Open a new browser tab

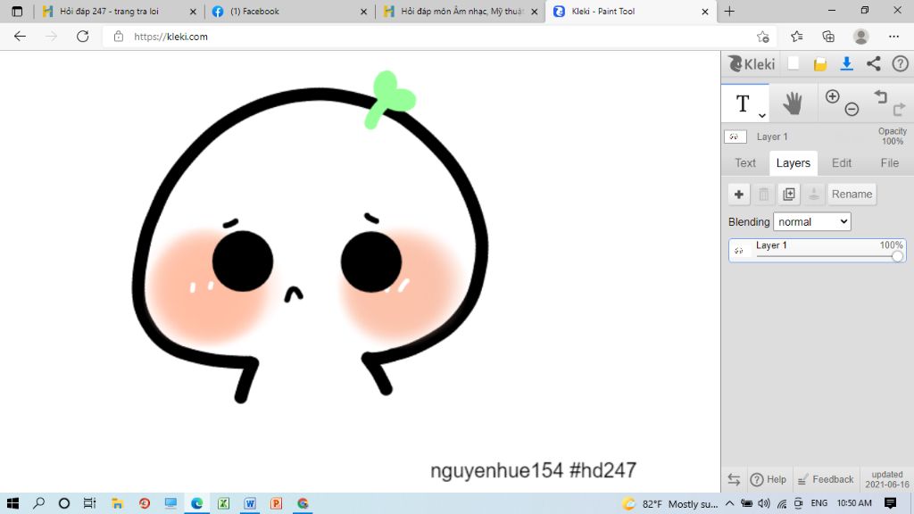[x=729, y=11]
